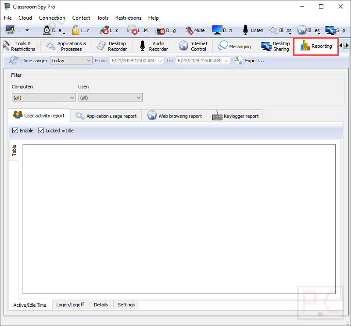
Task: Switch to Keylogger report tab
Action: (x=235, y=116)
